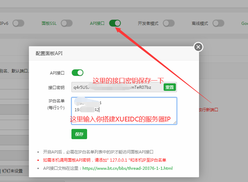Toggle the 面板SSL switch
The image size is (248, 182).
pyautogui.click(x=67, y=23)
